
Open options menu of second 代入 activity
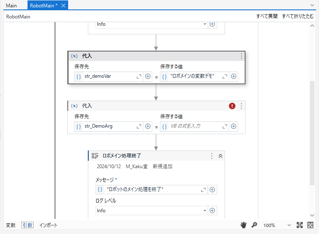tap(241, 106)
